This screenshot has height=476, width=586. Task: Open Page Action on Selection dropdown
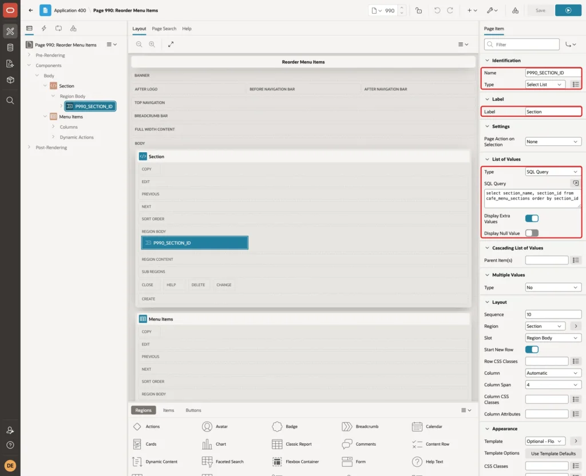(553, 142)
